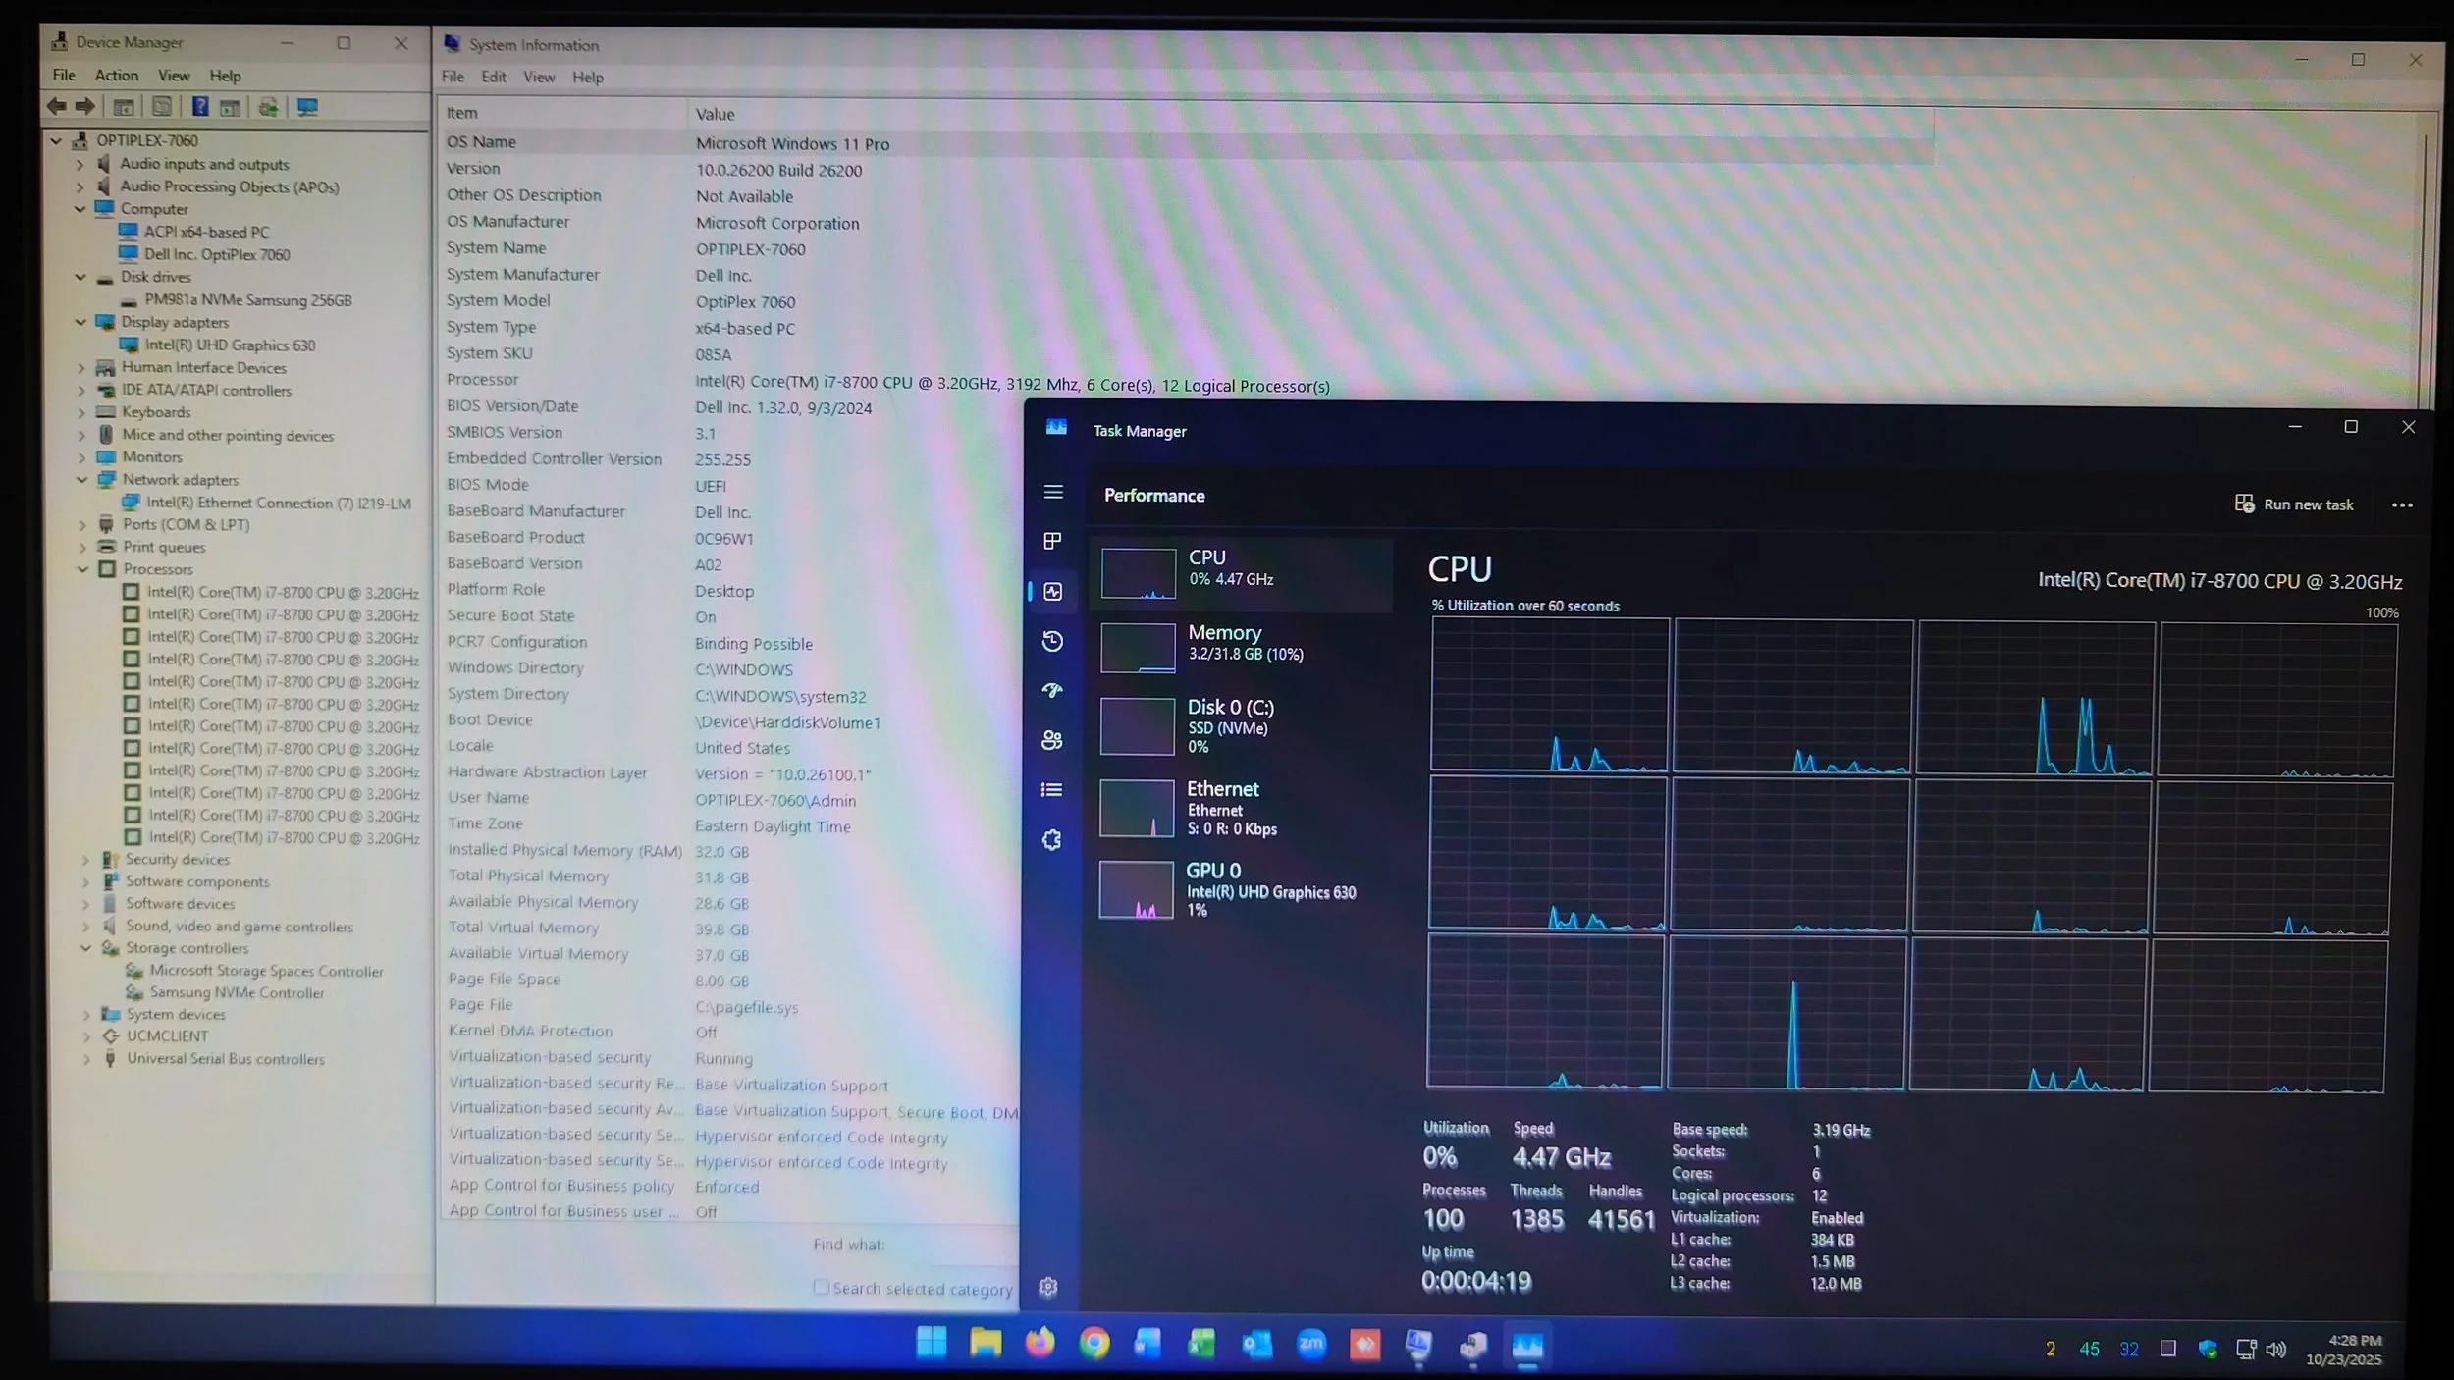
Task: Open the App history page icon
Action: click(x=1052, y=641)
